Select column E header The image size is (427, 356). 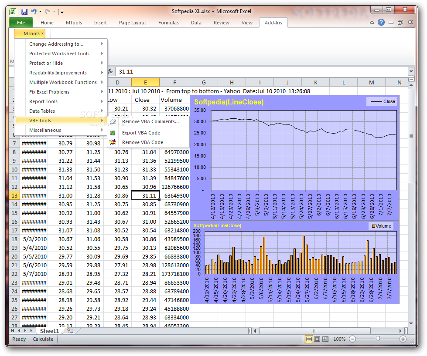[x=145, y=82]
